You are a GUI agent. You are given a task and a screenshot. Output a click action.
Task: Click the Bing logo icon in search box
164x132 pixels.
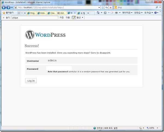point(116,7)
